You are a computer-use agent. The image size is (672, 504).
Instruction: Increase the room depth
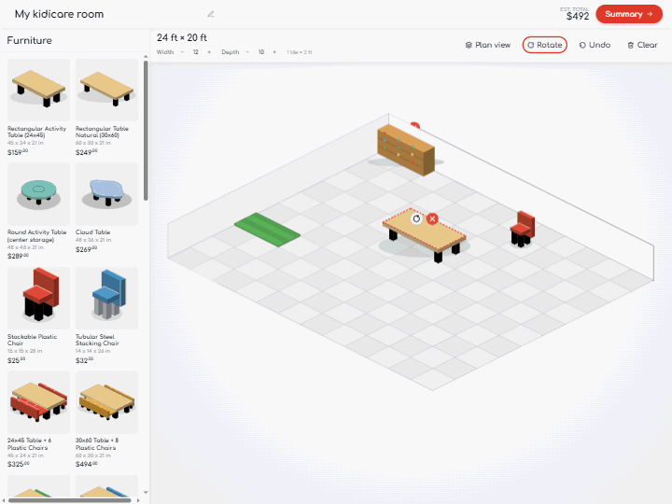(x=274, y=52)
